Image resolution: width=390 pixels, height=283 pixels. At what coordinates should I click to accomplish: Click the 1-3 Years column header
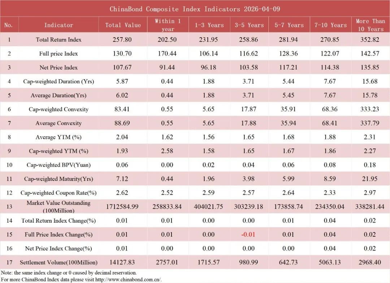pyautogui.click(x=209, y=25)
